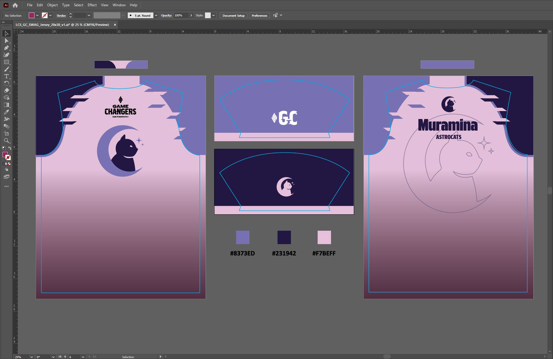The height and width of the screenshot is (359, 553).
Task: Open the rotation view angle dropdown
Action: point(53,357)
